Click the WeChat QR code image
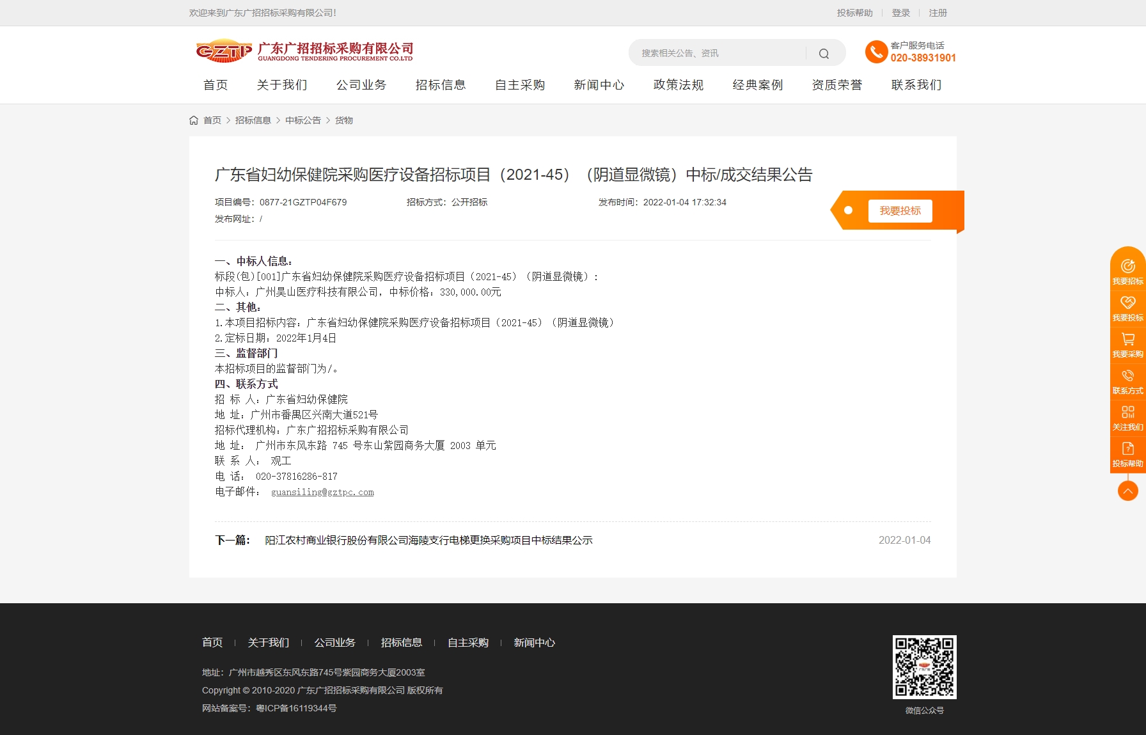This screenshot has height=735, width=1146. click(924, 667)
